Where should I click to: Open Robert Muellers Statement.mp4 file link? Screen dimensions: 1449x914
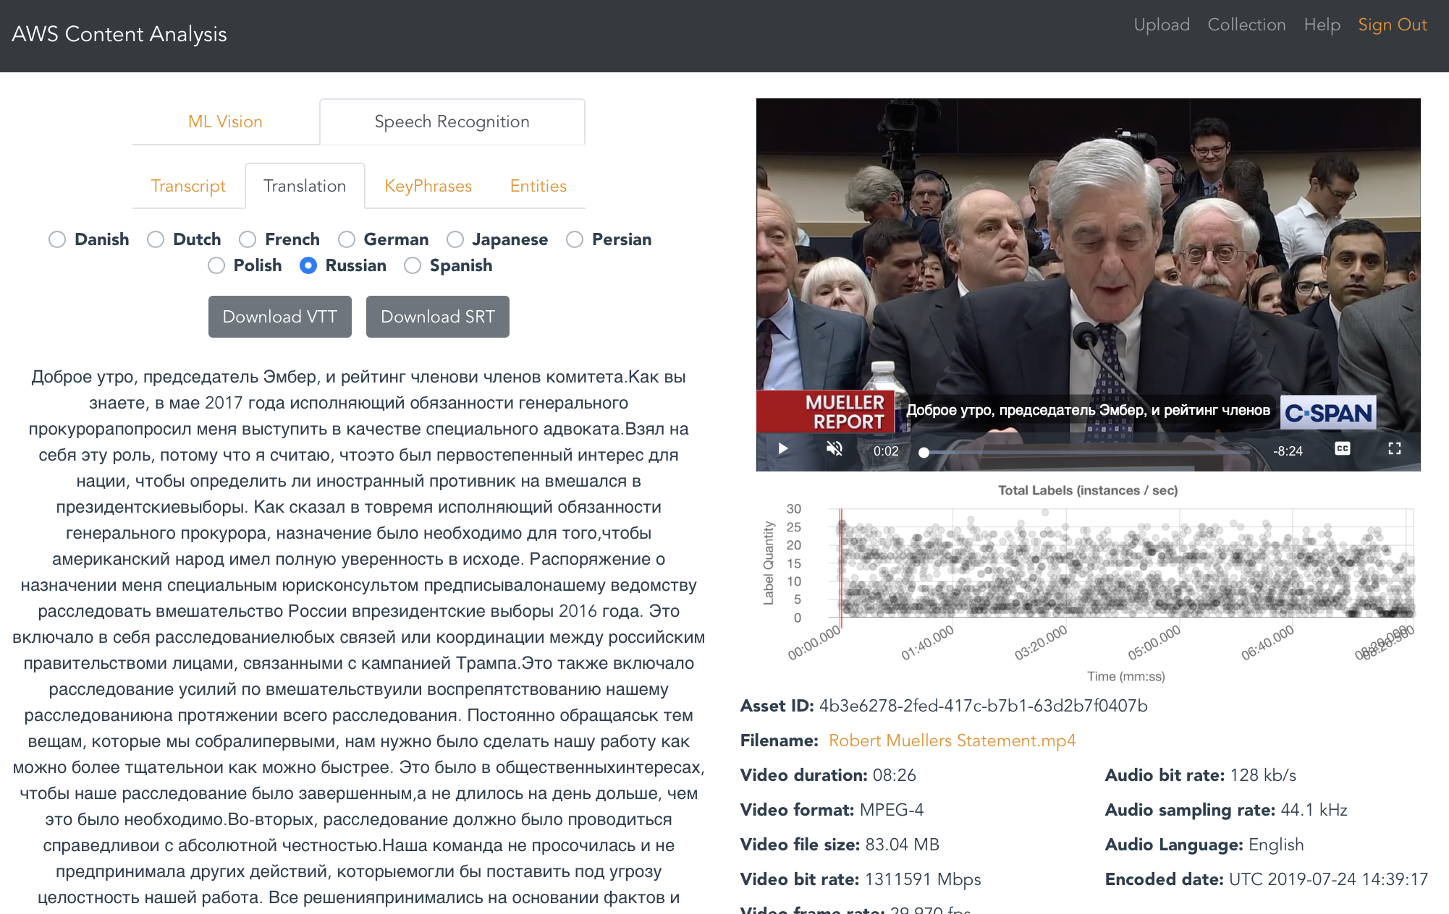(x=952, y=740)
